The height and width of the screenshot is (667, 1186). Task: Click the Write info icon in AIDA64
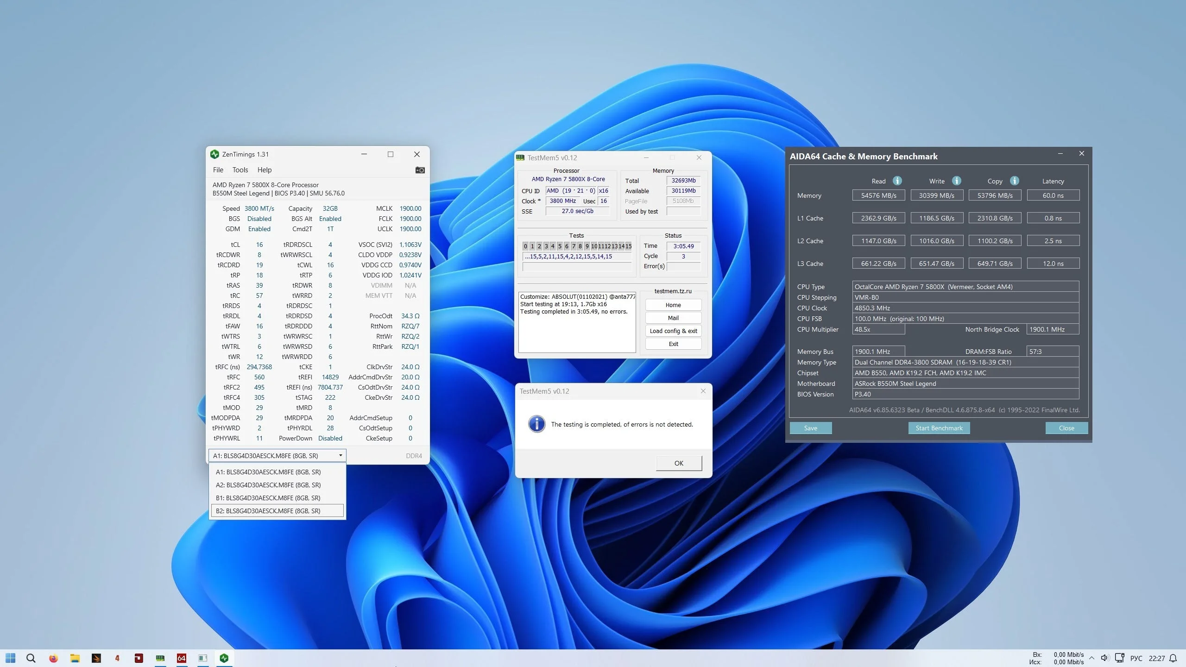[956, 181]
